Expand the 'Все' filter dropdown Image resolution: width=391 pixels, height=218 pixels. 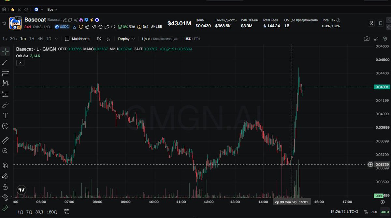click(52, 10)
